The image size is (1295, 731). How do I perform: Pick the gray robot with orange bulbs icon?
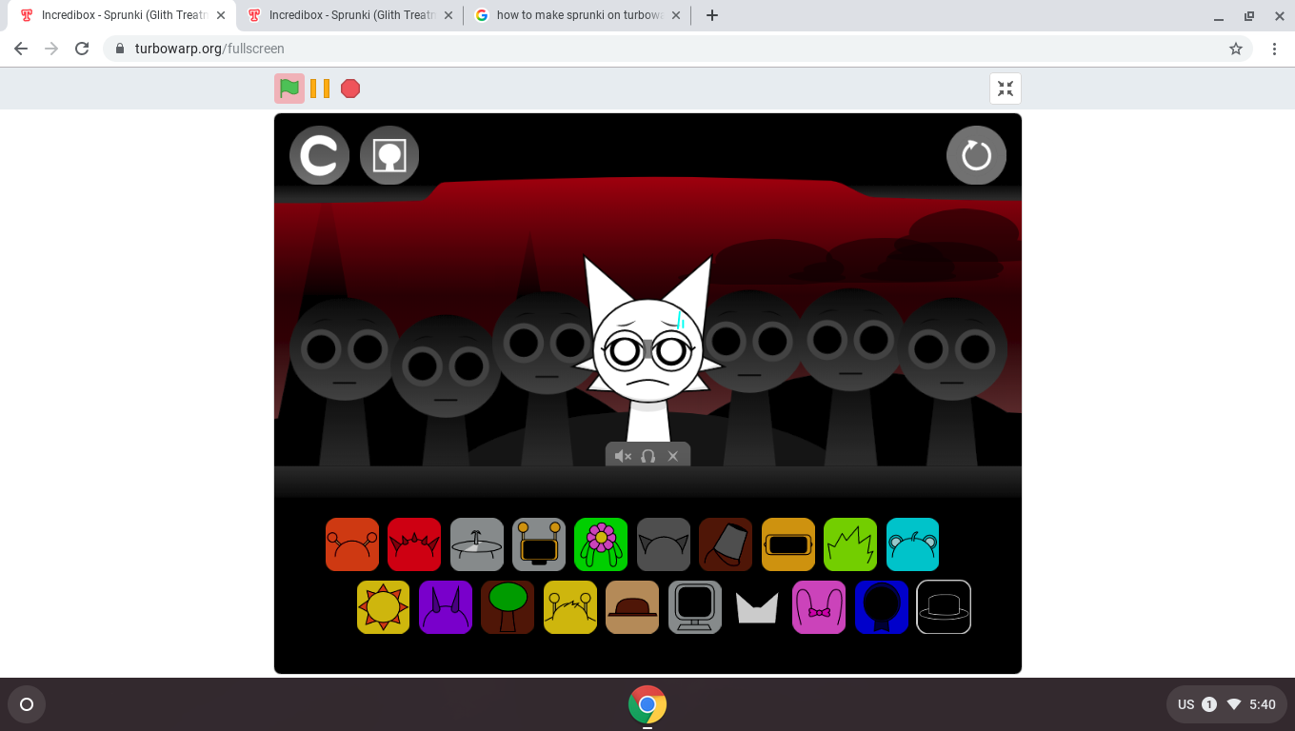click(x=539, y=544)
